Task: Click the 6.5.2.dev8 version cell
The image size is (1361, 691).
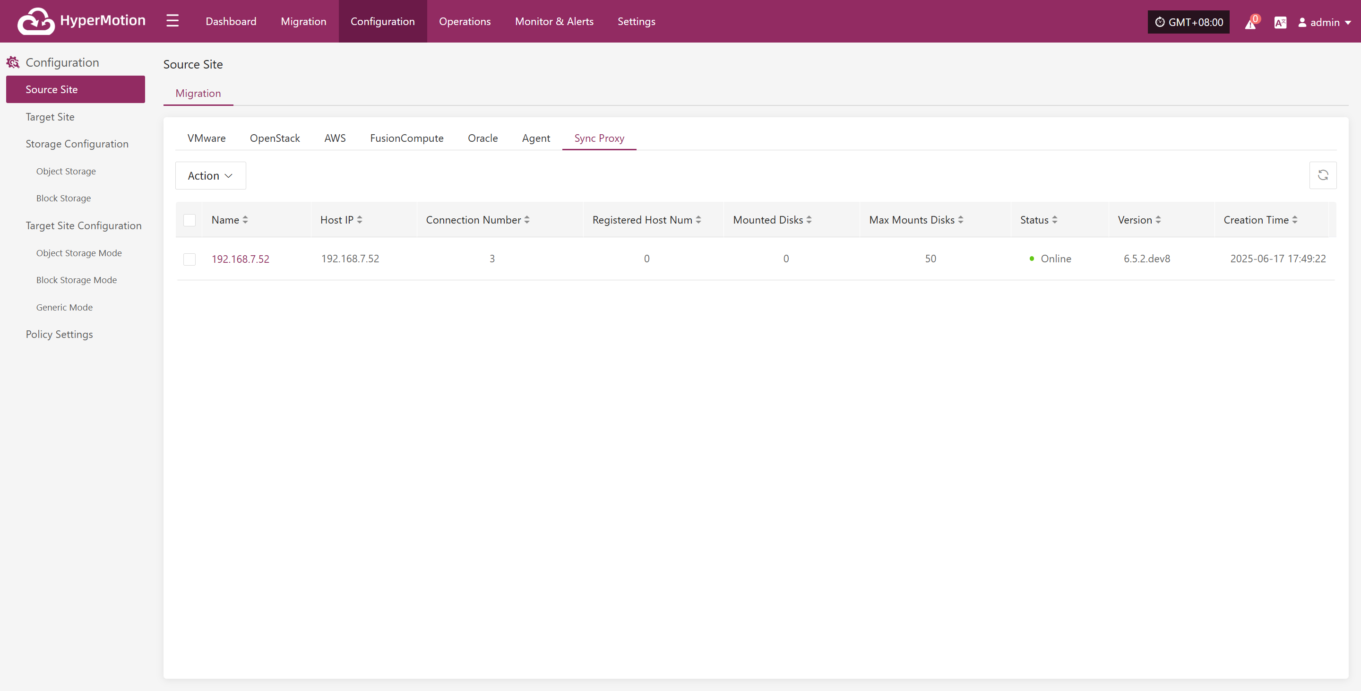Action: pyautogui.click(x=1146, y=259)
